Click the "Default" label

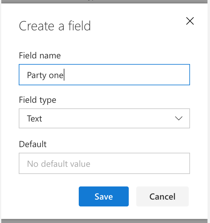pos(32,144)
